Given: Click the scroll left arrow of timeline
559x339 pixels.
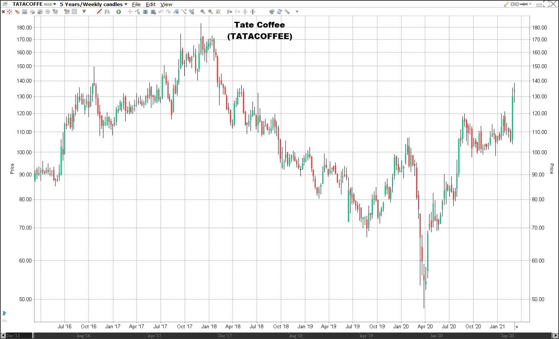Looking at the screenshot, I should point(3,336).
